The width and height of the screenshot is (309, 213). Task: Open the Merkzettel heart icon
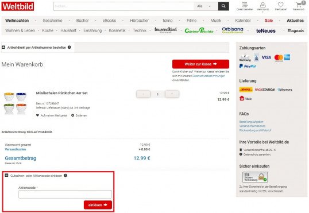point(280,5)
